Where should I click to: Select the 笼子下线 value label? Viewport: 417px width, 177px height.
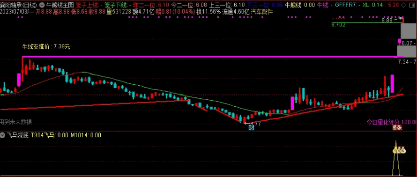(117, 5)
